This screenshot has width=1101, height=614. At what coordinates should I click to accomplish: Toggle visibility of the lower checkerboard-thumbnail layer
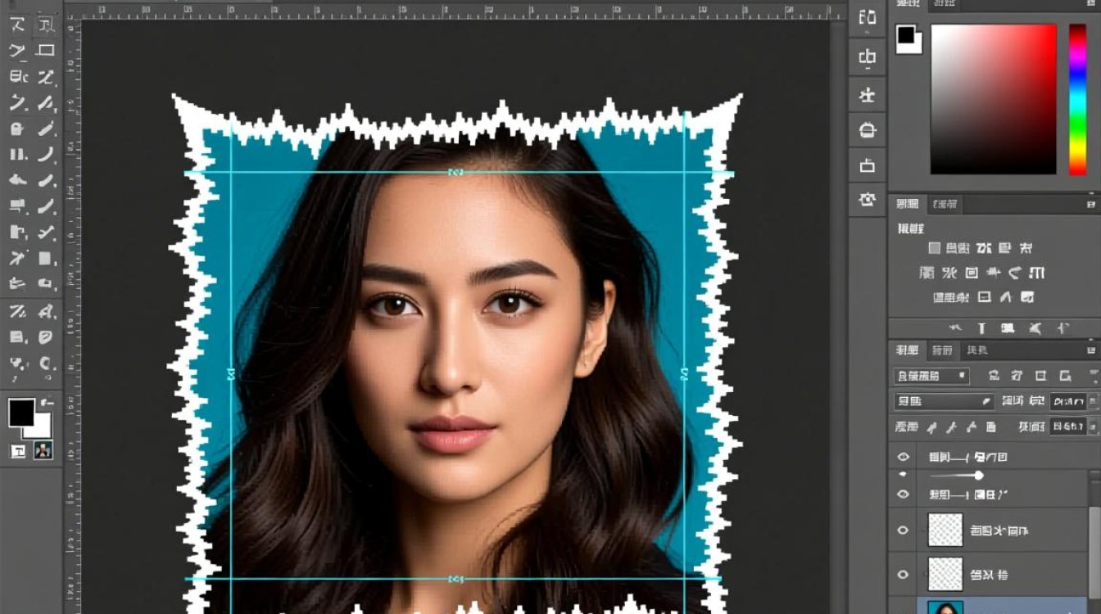[x=904, y=575]
